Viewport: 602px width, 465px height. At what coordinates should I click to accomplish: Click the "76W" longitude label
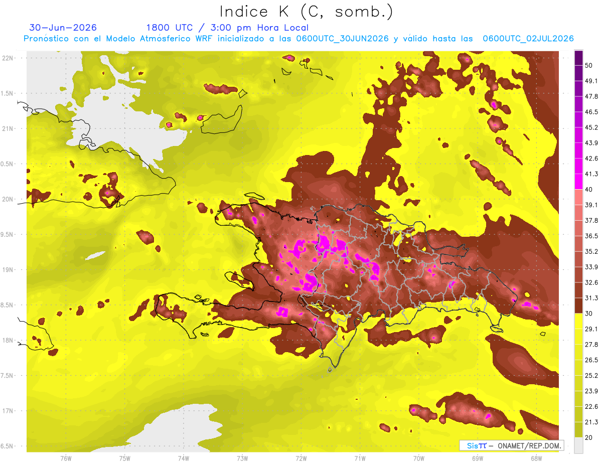[66, 458]
